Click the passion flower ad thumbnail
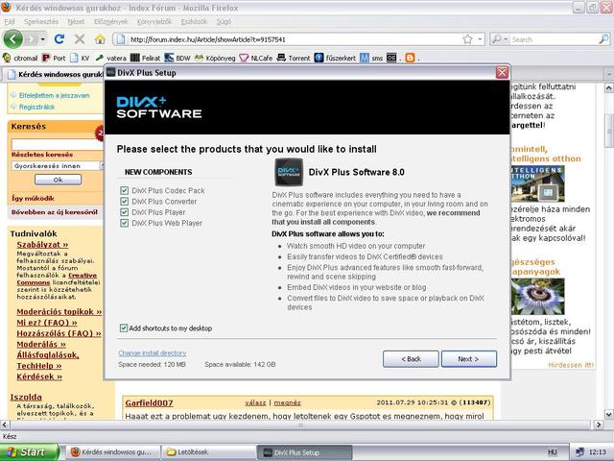Screen dimensions: 614x461 pos(537,297)
